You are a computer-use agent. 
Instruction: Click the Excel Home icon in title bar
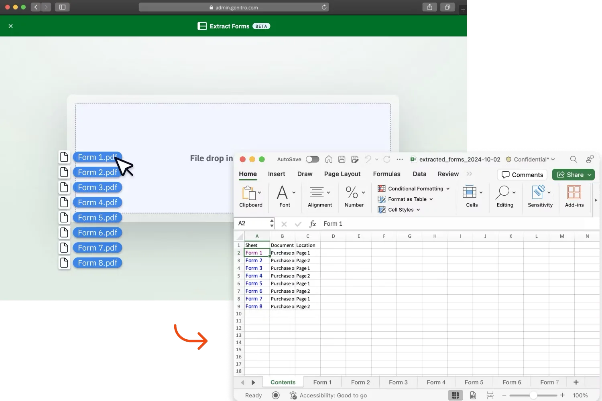[329, 159]
